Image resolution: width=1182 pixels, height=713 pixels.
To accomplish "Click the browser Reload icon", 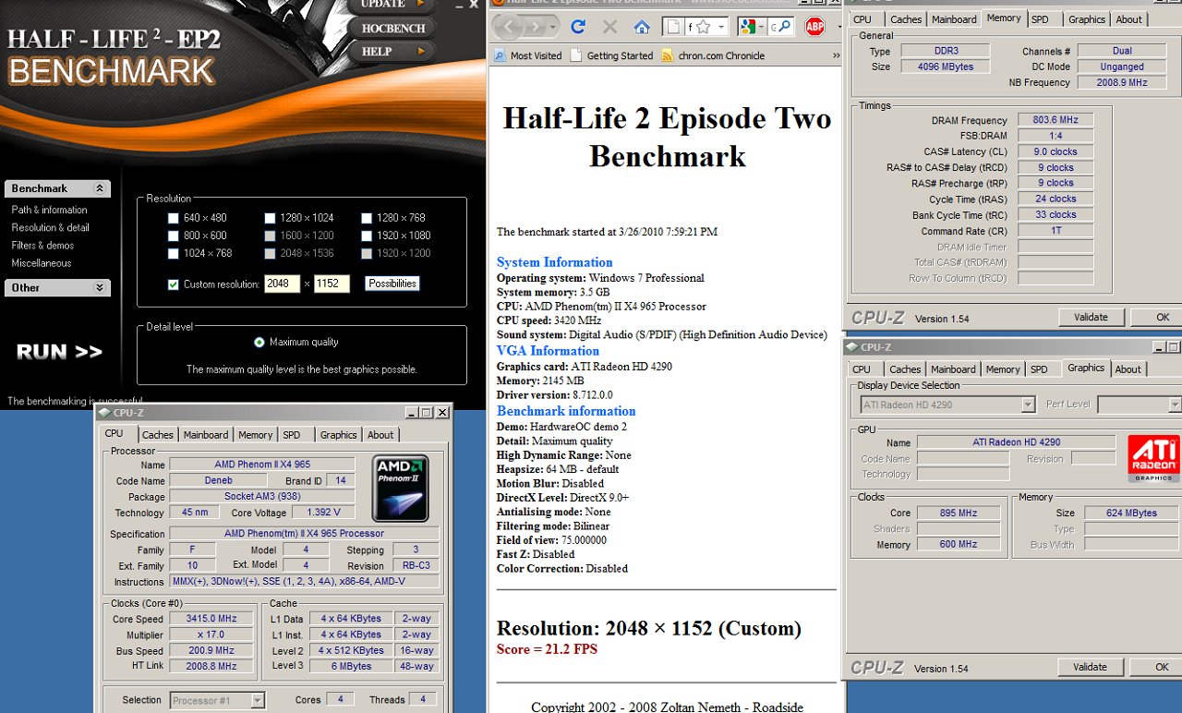I will click(578, 27).
